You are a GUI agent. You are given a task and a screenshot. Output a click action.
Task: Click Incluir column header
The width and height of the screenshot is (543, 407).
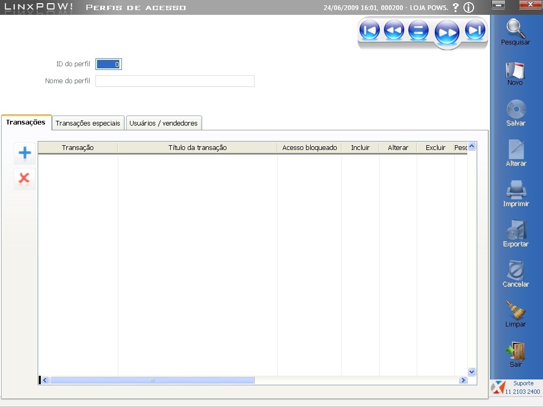tap(360, 148)
